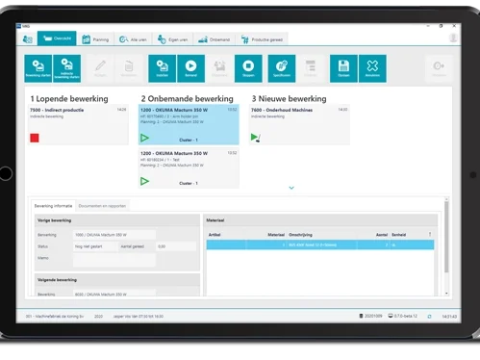Image resolution: width=480 pixels, height=360 pixels.
Task: Click the Materiaal section header
Action: click(320, 220)
